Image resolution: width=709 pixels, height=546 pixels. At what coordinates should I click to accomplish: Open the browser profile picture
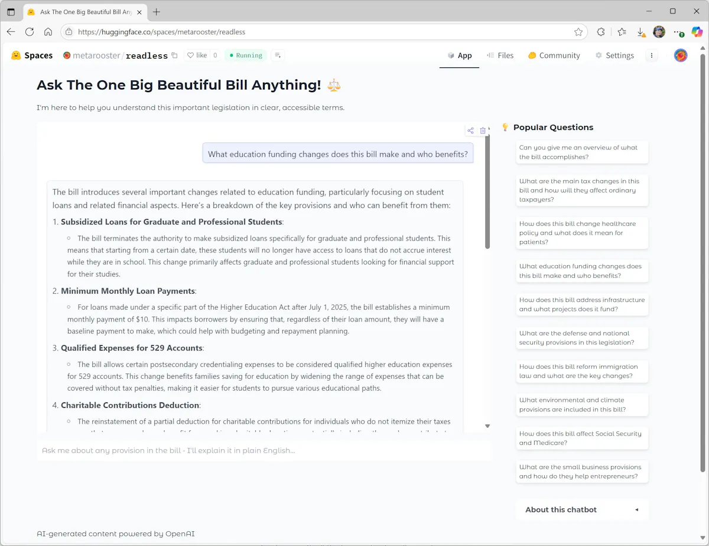click(659, 32)
